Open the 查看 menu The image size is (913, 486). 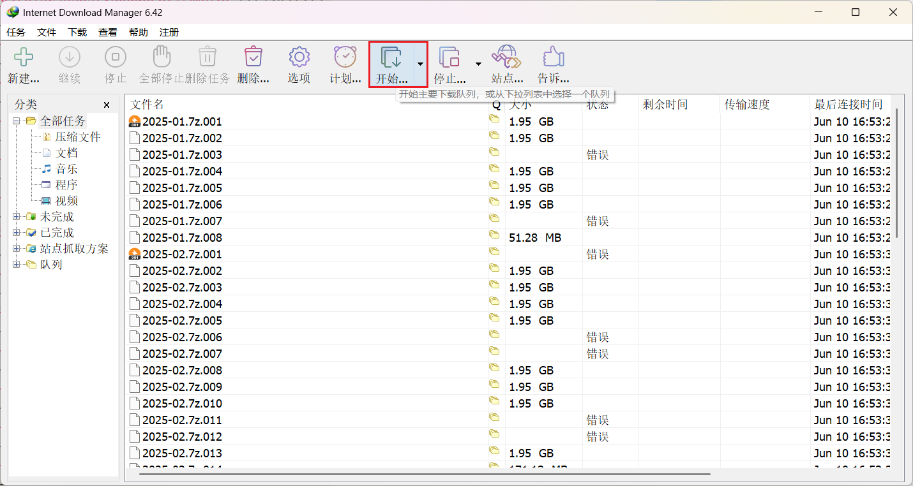click(x=108, y=33)
